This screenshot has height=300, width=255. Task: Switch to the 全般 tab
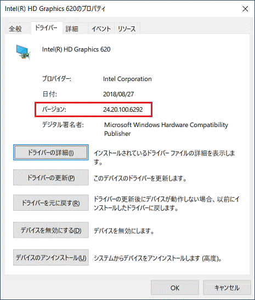[15, 28]
